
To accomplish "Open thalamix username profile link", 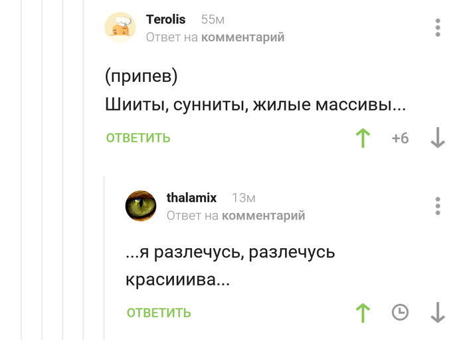I will (x=191, y=198).
